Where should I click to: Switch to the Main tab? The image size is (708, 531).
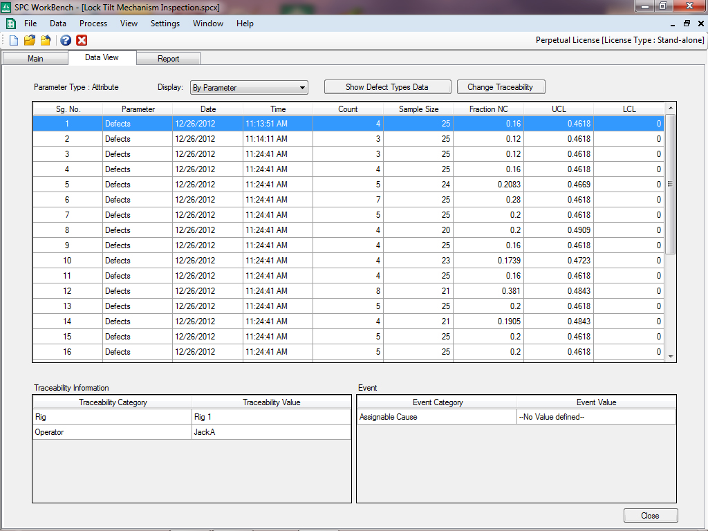(x=35, y=59)
